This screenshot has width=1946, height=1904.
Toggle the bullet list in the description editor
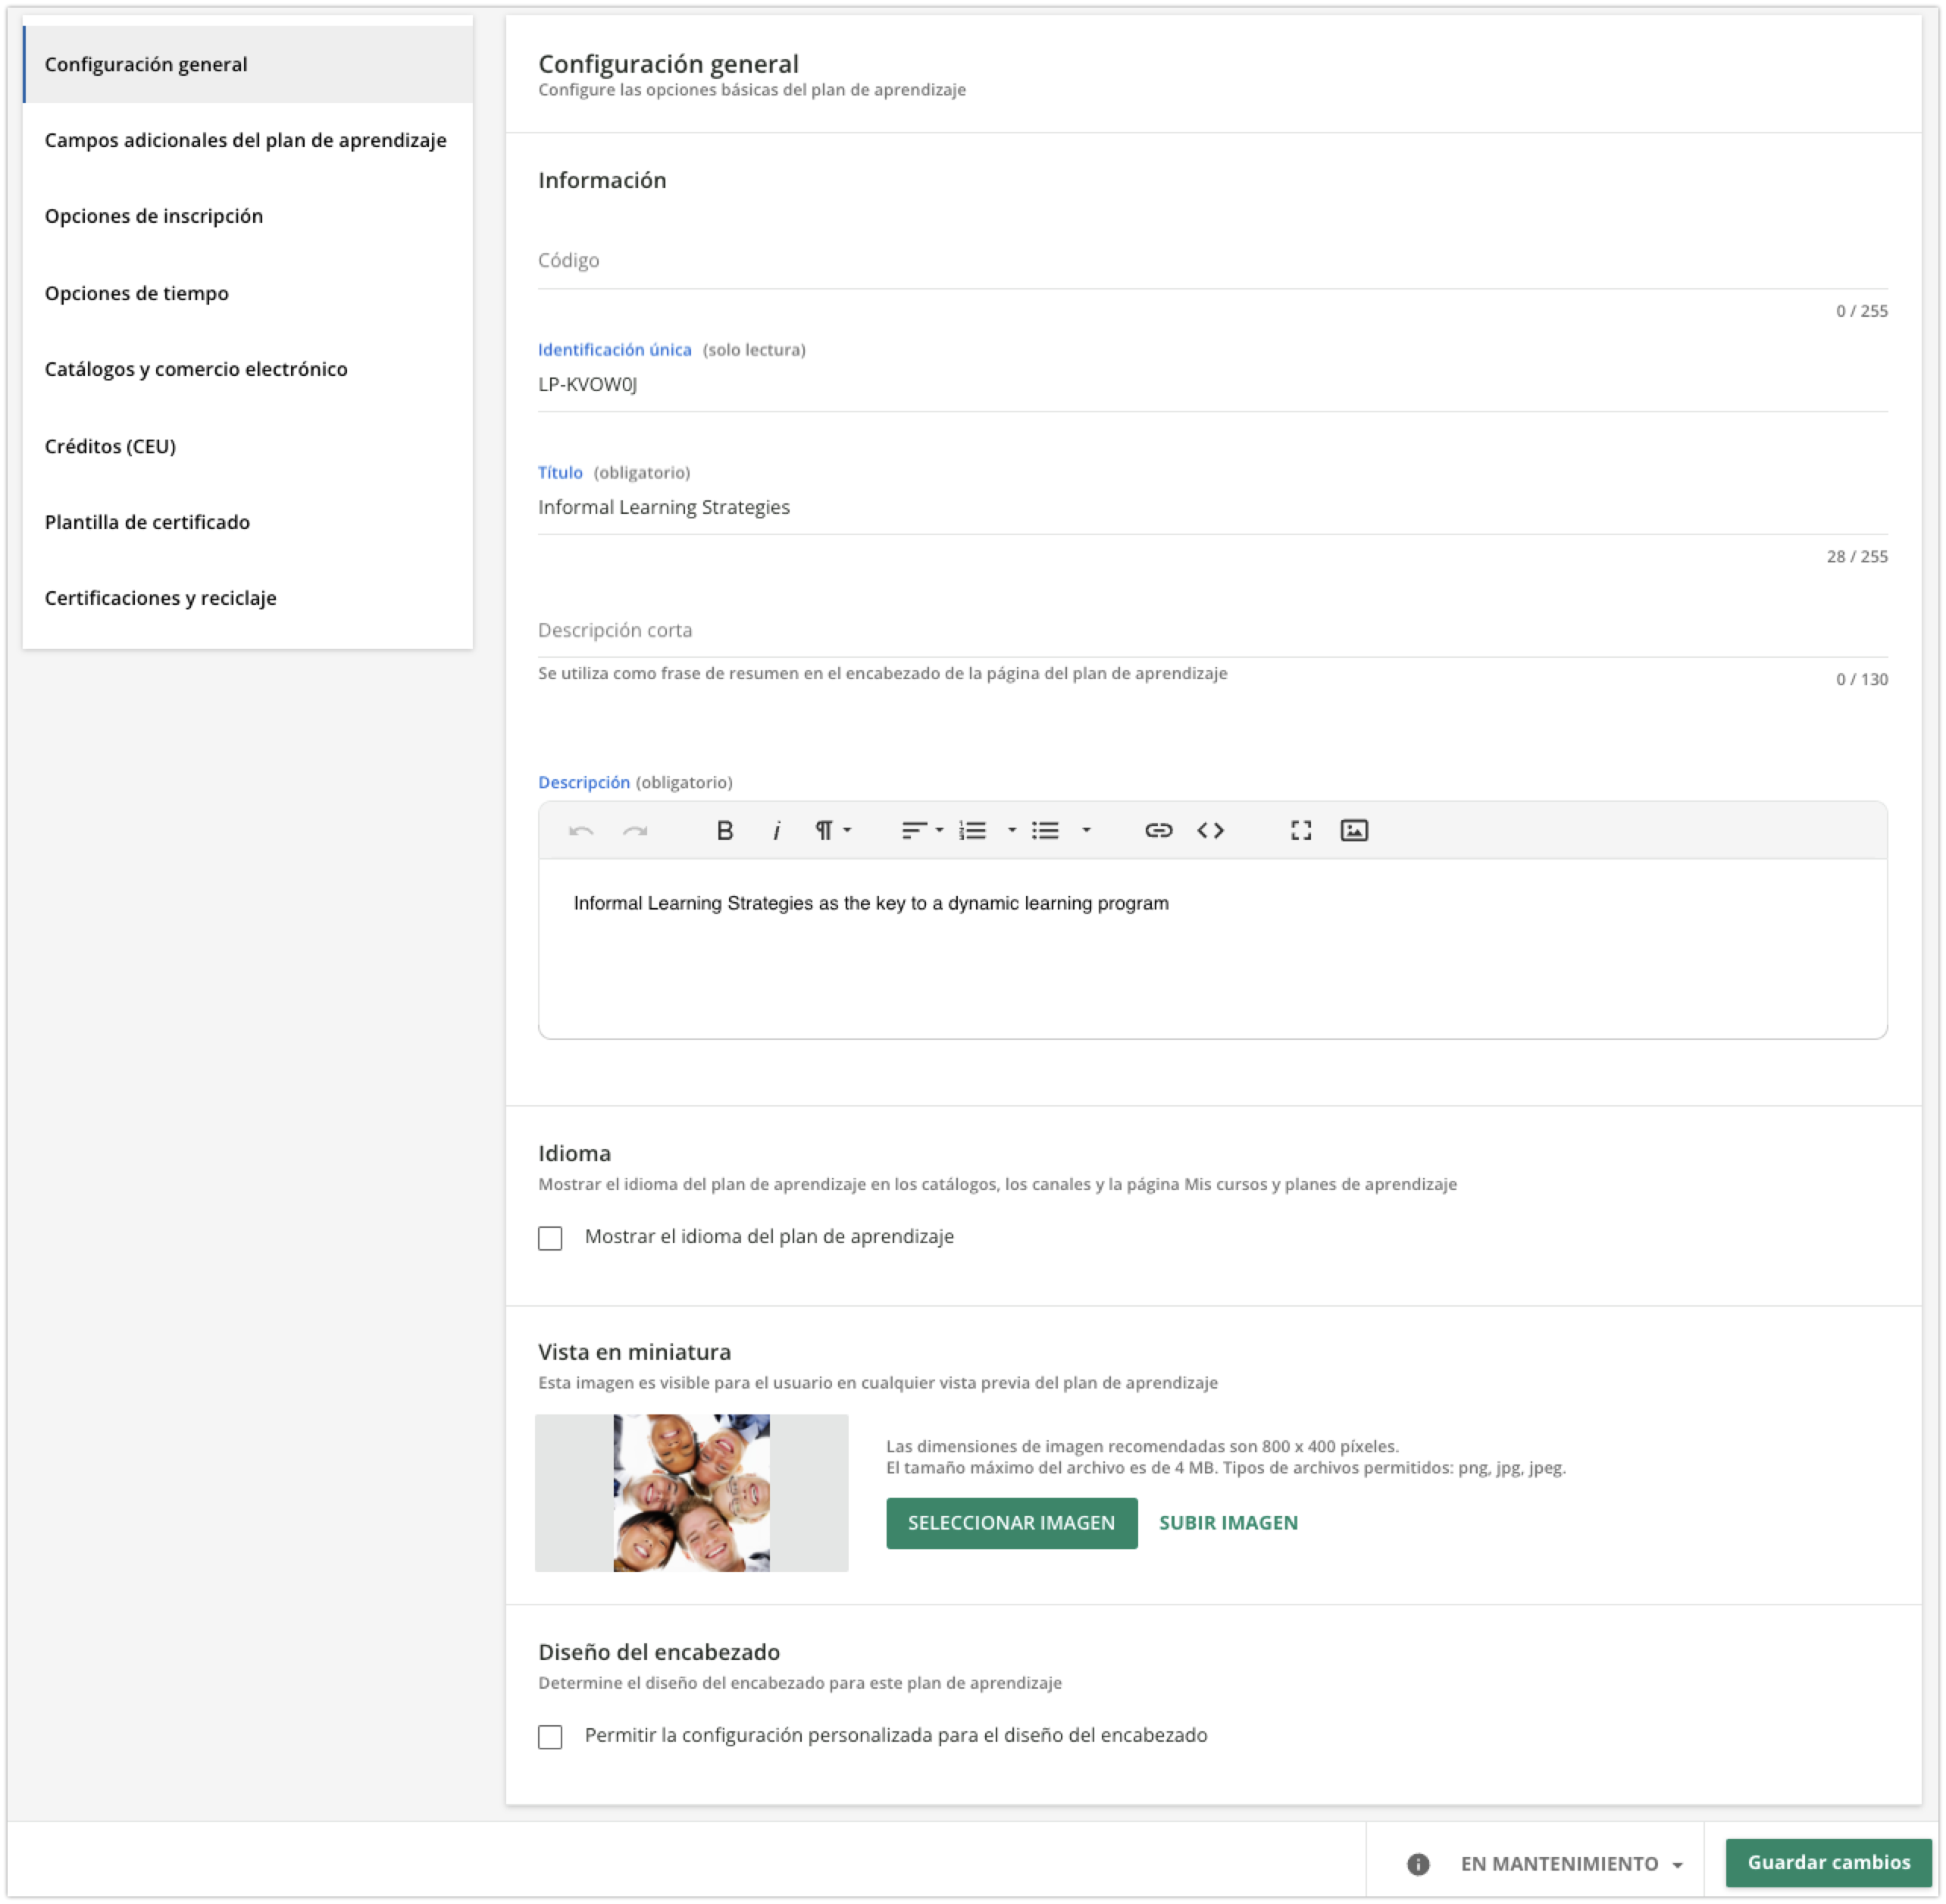(1046, 829)
